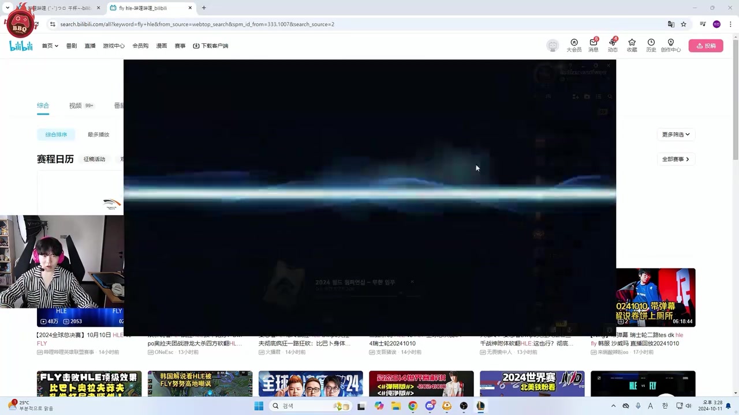Open Discord icon on the taskbar

[430, 406]
